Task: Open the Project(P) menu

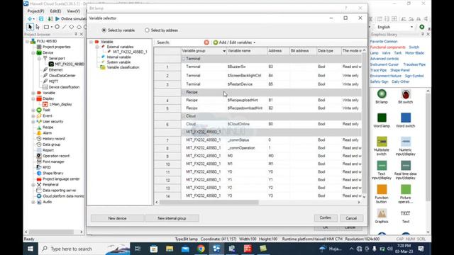Action: click(x=35, y=11)
